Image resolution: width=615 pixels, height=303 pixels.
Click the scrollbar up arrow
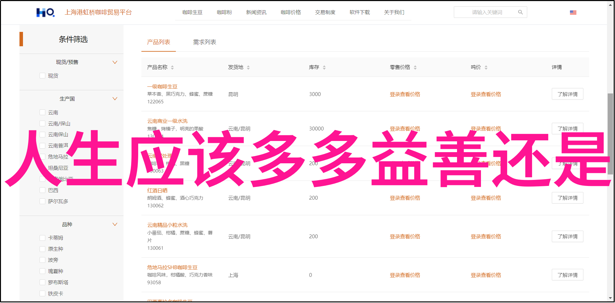[x=610, y=4]
